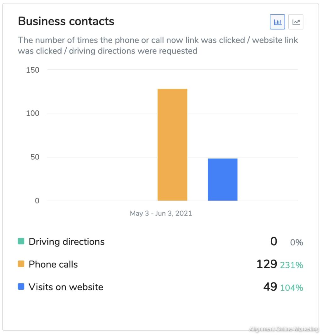Click the orange Phone calls bar

point(172,145)
